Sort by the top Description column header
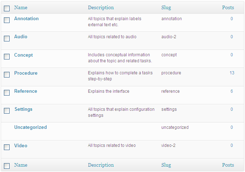 pos(101,8)
